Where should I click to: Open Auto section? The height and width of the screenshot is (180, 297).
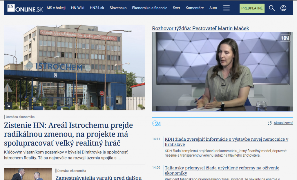(213, 8)
